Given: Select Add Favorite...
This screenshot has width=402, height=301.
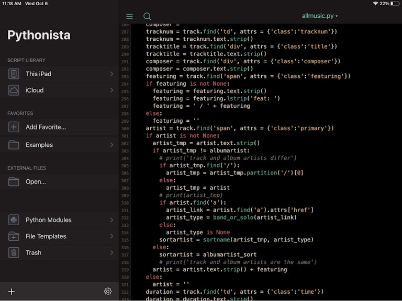Looking at the screenshot, I should (59, 127).
